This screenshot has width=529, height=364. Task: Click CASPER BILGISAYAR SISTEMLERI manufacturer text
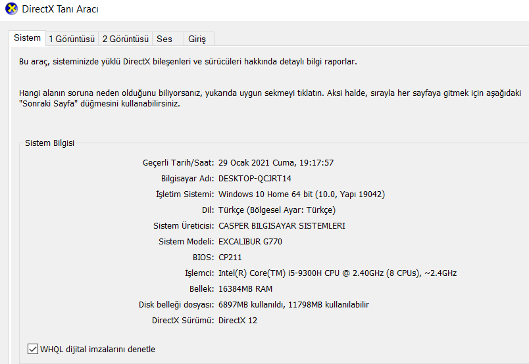pos(282,226)
